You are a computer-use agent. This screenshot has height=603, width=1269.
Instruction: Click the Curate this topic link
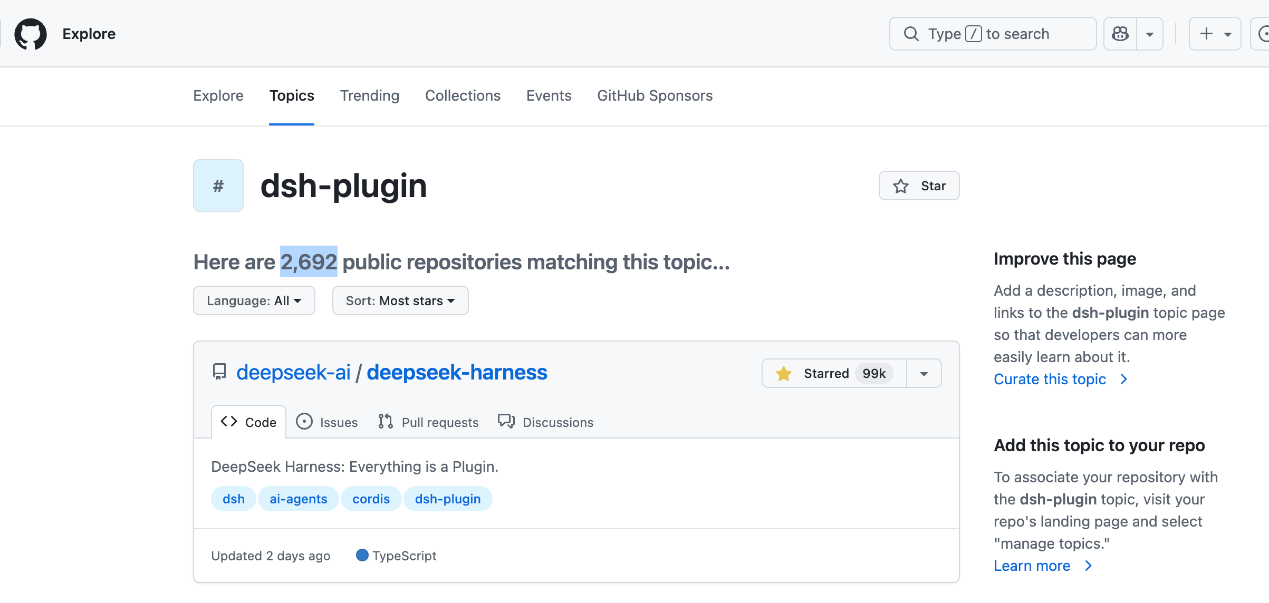[1061, 379]
